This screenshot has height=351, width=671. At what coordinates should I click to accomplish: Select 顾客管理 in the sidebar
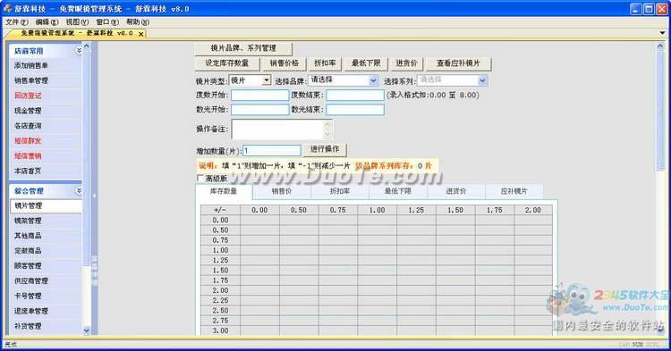(x=28, y=265)
